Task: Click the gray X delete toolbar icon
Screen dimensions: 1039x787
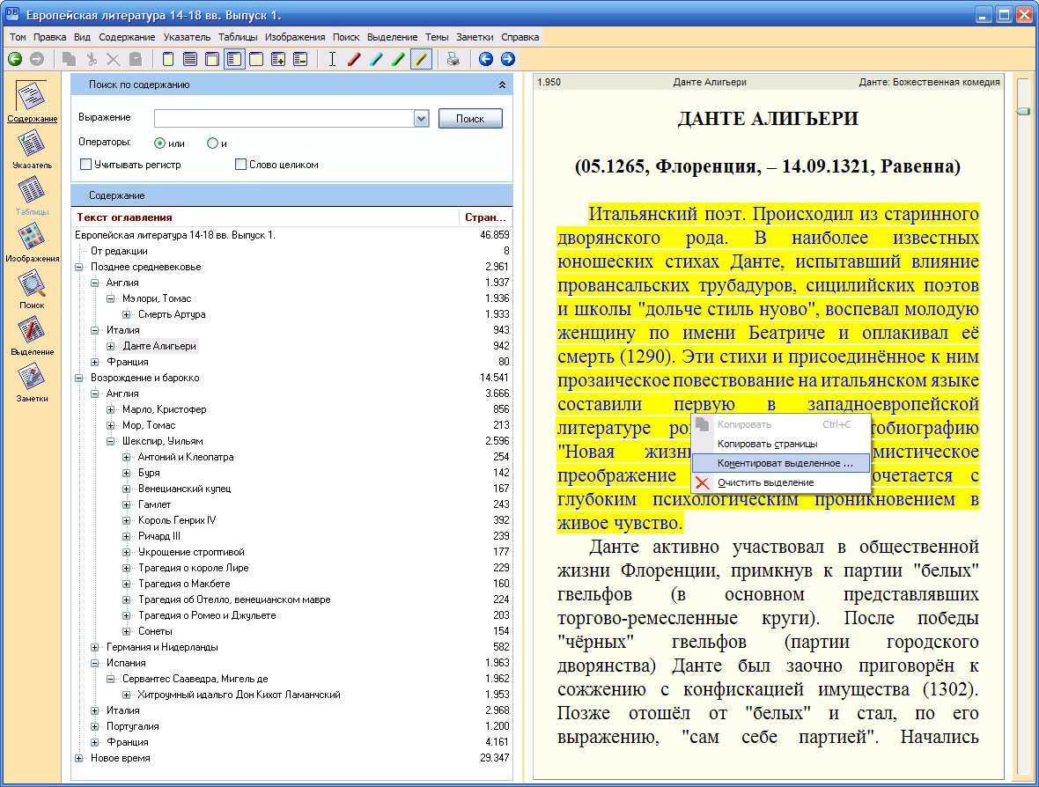Action: pyautogui.click(x=114, y=60)
